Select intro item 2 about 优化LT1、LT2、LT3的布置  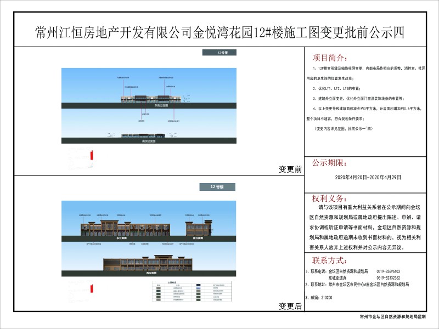pos(337,89)
